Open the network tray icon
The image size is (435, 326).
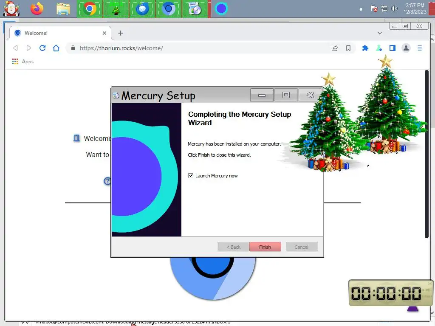384,8
